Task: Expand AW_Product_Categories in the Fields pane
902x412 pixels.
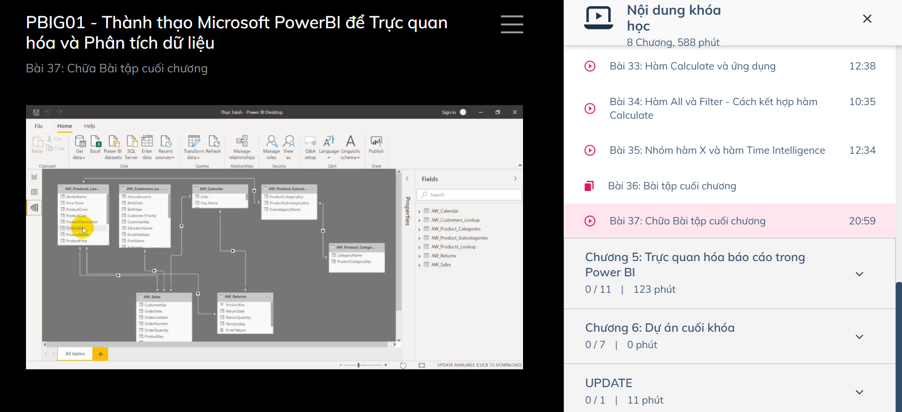Action: coord(420,229)
